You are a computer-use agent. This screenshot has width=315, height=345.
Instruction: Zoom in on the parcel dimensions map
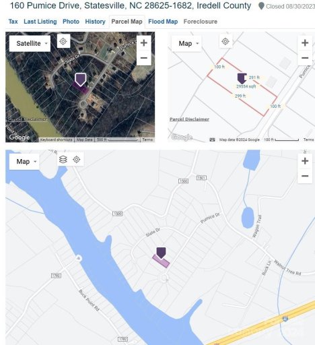tap(305, 43)
